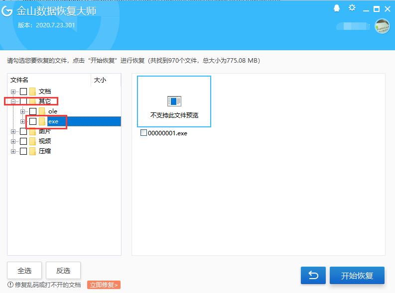The height and width of the screenshot is (293, 395).
Task: Select the ole tree label
Action: 53,111
